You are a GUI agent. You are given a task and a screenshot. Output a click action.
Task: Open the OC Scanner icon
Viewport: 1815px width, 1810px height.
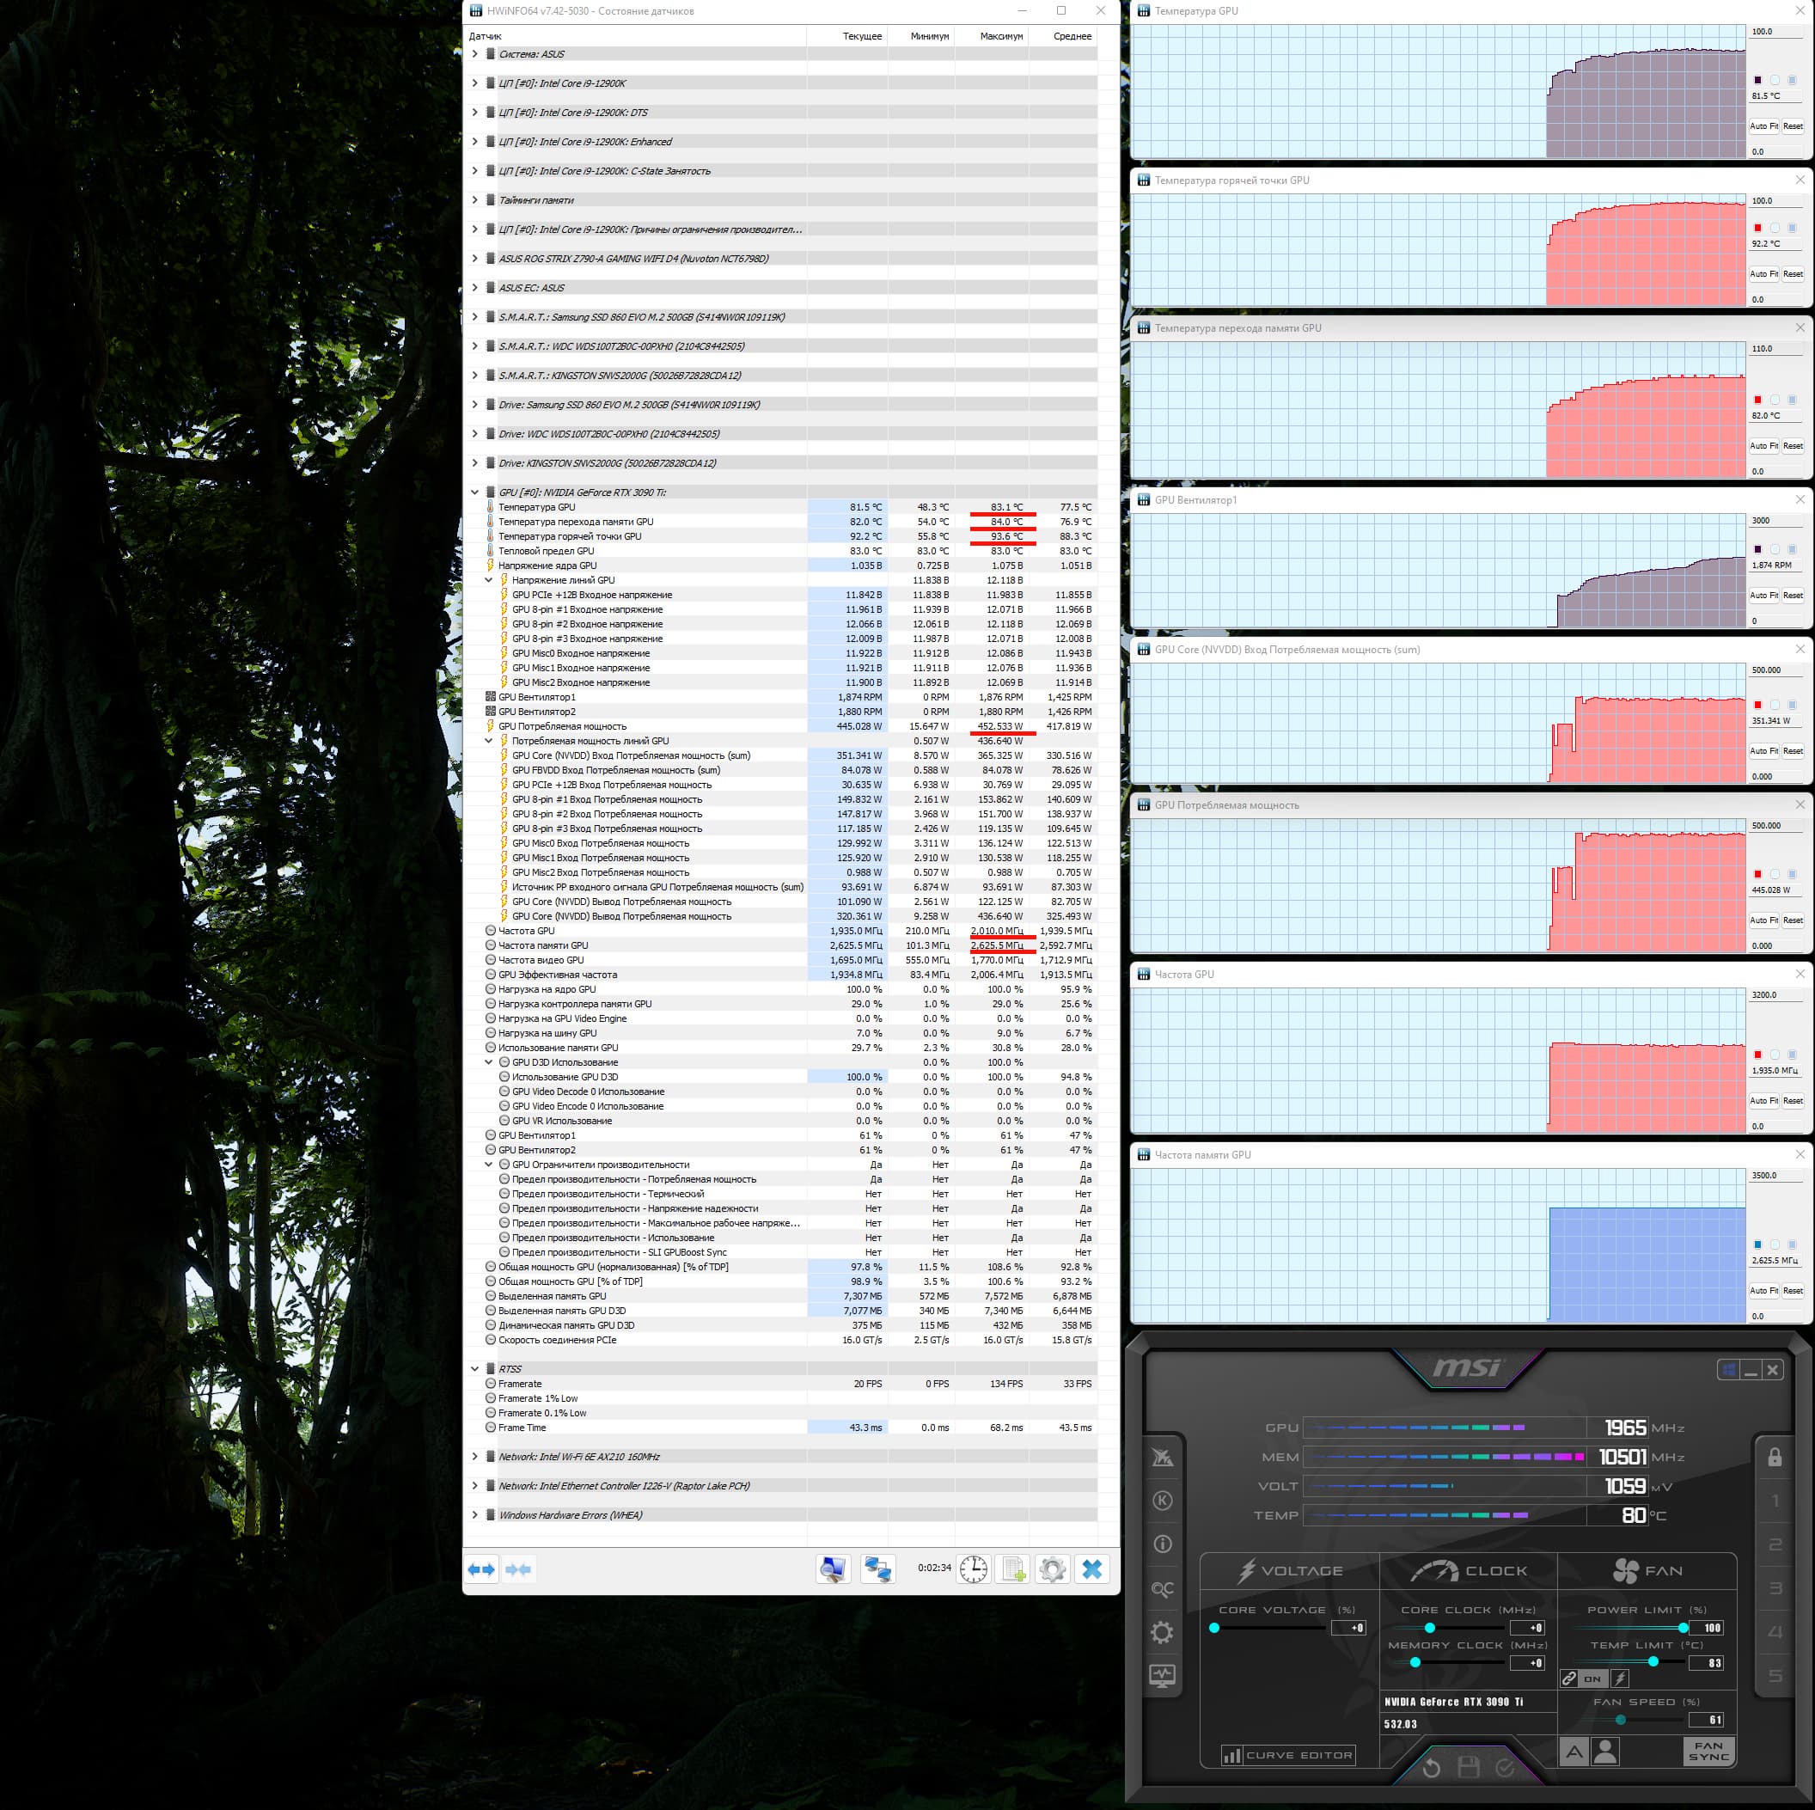coord(1162,1589)
